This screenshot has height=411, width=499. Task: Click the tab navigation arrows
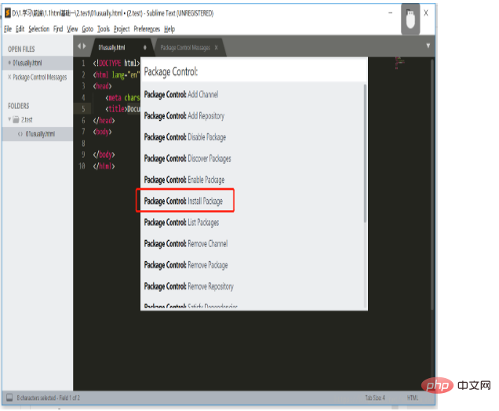click(x=82, y=46)
